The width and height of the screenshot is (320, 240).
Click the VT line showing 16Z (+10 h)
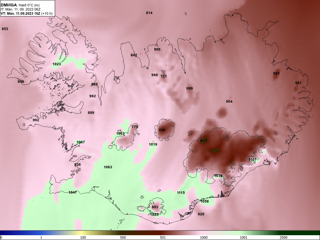[x=27, y=14]
